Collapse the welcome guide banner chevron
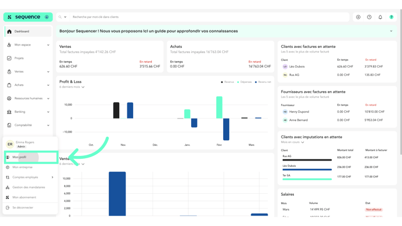 click(x=391, y=31)
